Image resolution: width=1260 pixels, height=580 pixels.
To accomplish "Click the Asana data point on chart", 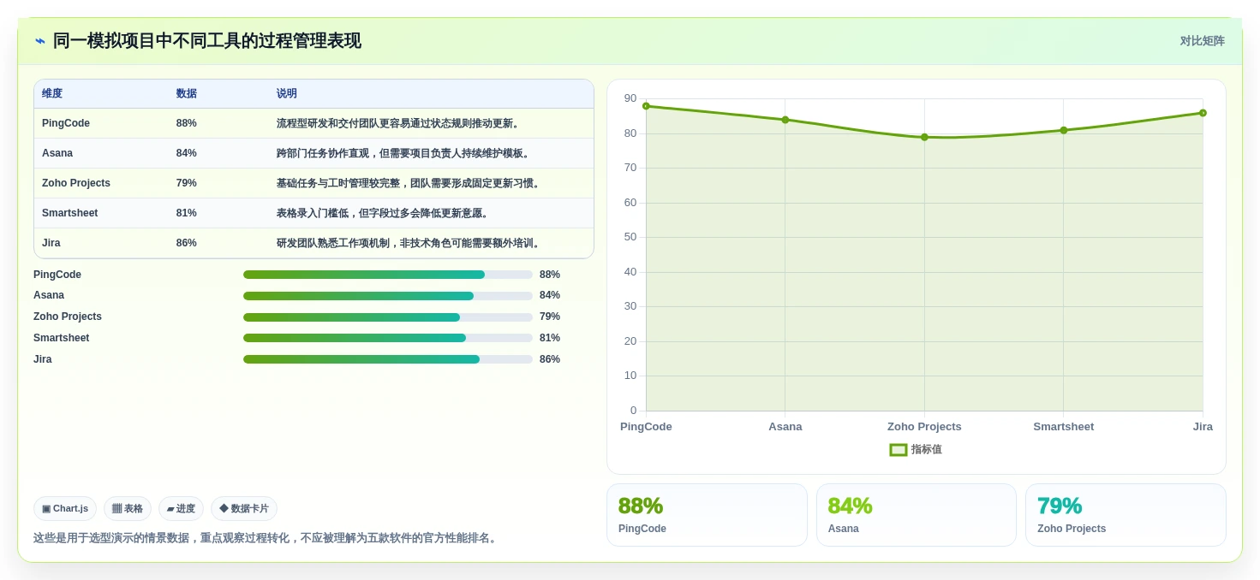I will tap(785, 120).
